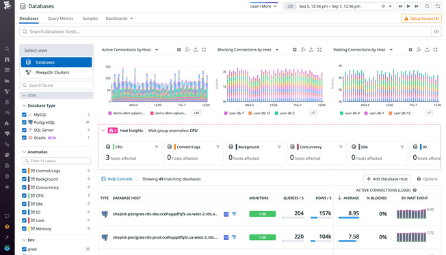Expand Active Connections graph to fullscreen
The height and width of the screenshot is (255, 446).
coord(204,50)
